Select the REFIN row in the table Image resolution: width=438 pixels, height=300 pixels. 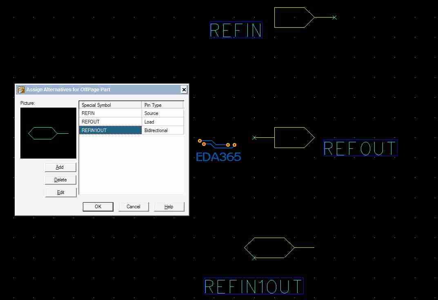[131, 113]
